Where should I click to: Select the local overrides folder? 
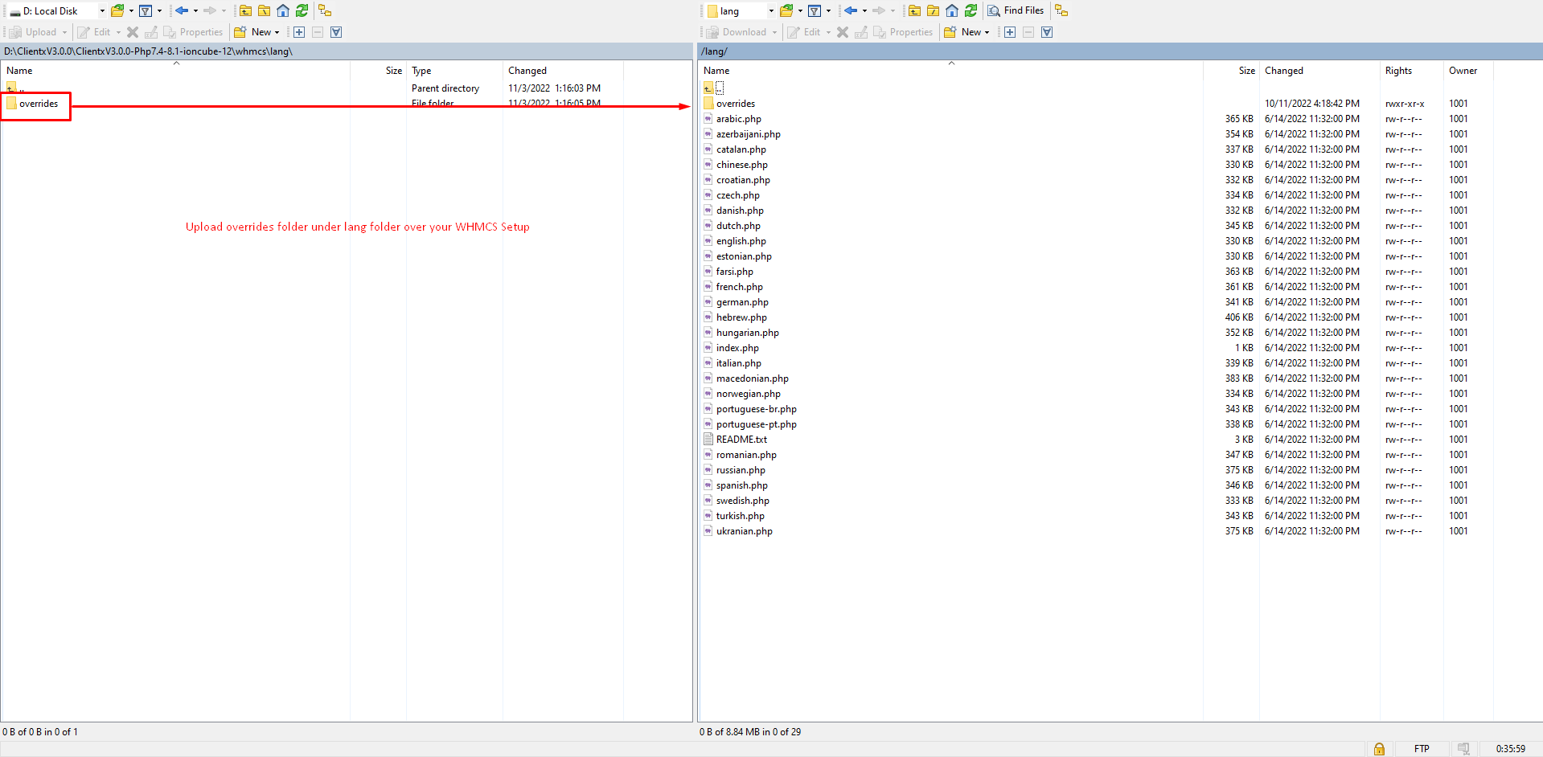[39, 104]
